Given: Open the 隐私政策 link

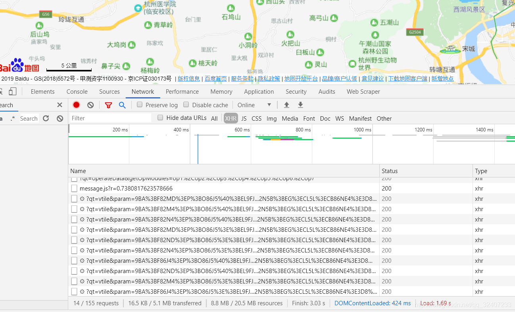Looking at the screenshot, I should tap(269, 79).
